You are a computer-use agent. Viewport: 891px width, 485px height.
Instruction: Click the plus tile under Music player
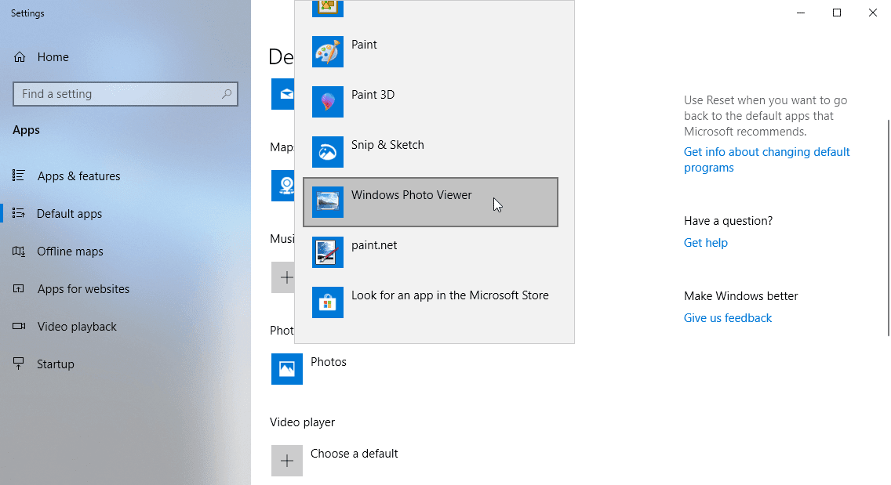coord(282,277)
